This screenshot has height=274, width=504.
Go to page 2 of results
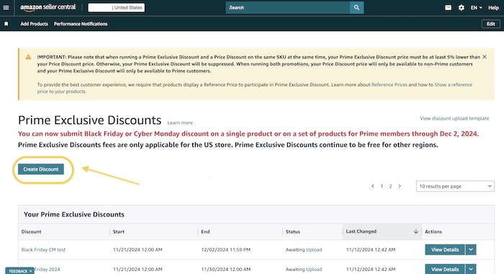point(390,186)
